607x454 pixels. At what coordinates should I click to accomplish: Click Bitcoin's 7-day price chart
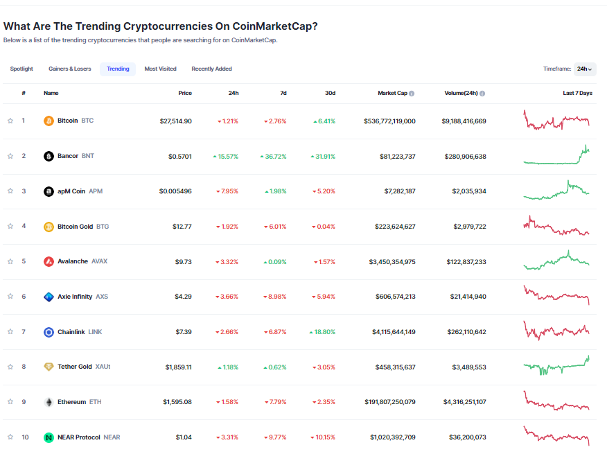pos(556,120)
